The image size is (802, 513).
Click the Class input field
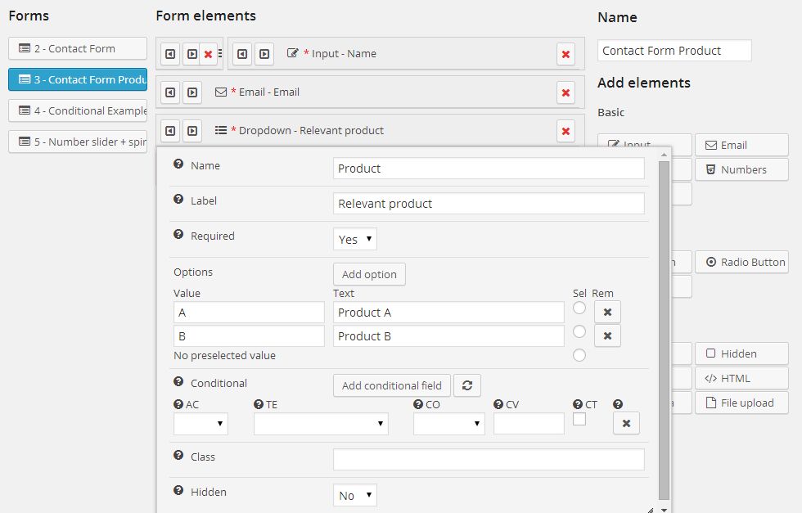click(x=489, y=459)
